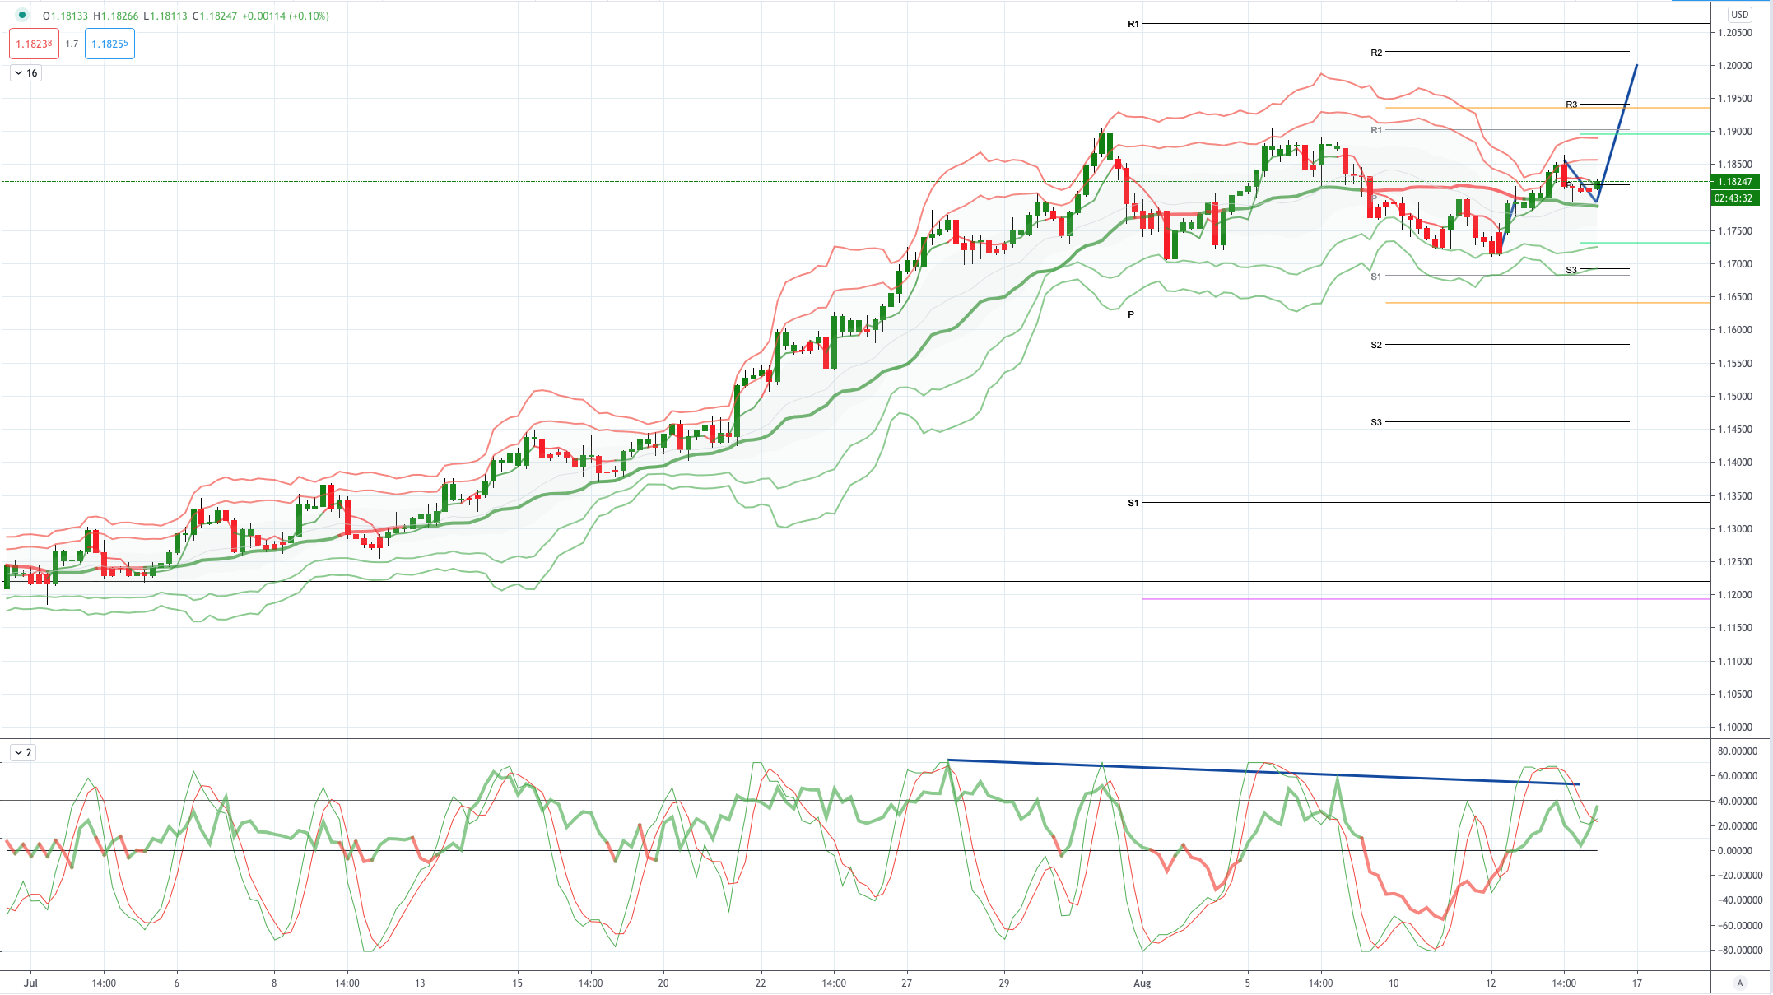Click the low value L1.18113
Viewport: 1773px width, 995px height.
click(x=165, y=16)
